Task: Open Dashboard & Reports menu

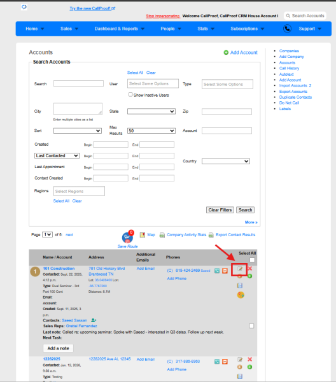Action: click(119, 29)
